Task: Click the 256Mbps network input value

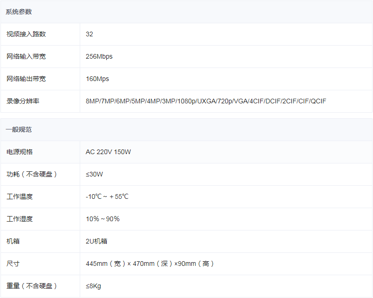Action: [99, 56]
